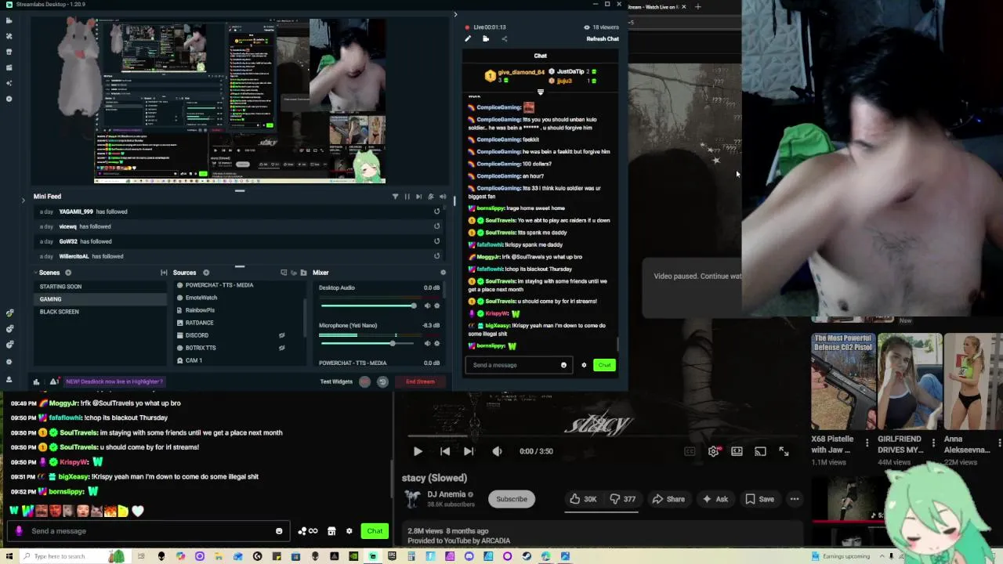Play the stacy (Slowed) YouTube video
This screenshot has width=1003, height=564.
click(418, 451)
